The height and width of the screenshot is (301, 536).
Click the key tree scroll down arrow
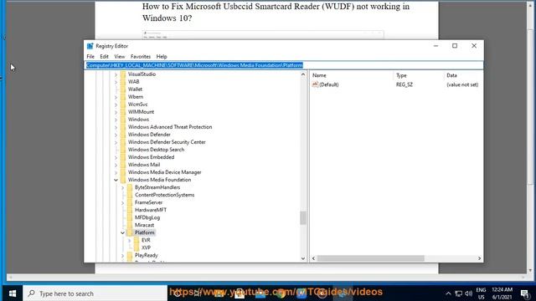click(303, 258)
